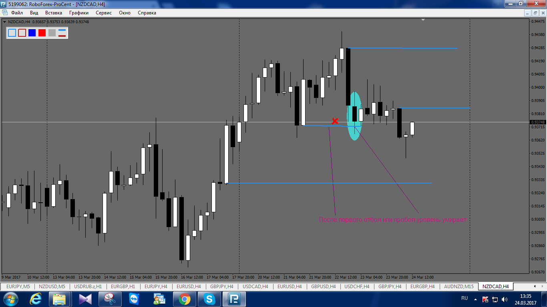Viewport: 547px width, 307px height.
Task: Click the chart shift triangle marker
Action: (x=423, y=20)
